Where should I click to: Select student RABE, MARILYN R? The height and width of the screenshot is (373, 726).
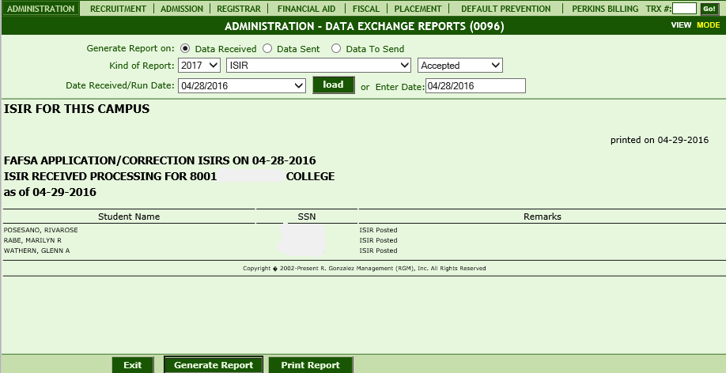point(32,240)
